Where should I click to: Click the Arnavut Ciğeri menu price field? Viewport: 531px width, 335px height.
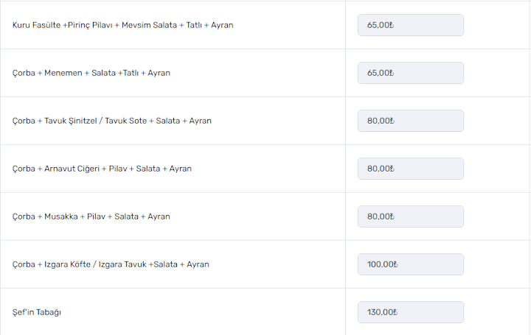click(x=411, y=169)
